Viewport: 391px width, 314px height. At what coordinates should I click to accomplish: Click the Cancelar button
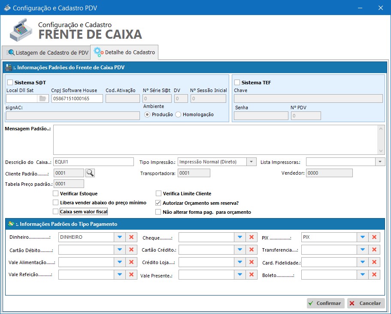366,303
